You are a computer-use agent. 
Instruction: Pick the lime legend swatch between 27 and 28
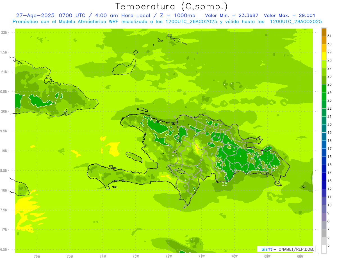324,64
